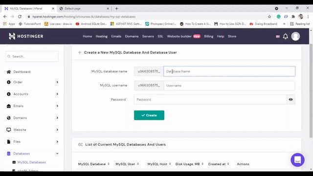Click the sidebar Search box
This screenshot has height=176, width=313.
pyautogui.click(x=32, y=57)
